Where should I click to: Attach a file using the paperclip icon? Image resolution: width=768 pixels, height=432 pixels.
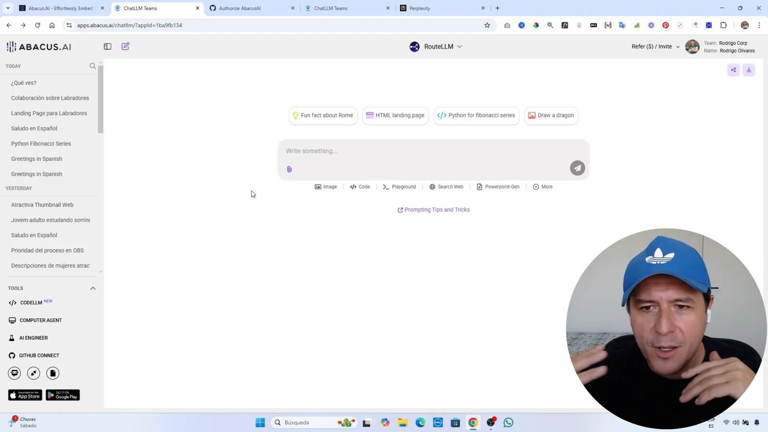tap(289, 168)
